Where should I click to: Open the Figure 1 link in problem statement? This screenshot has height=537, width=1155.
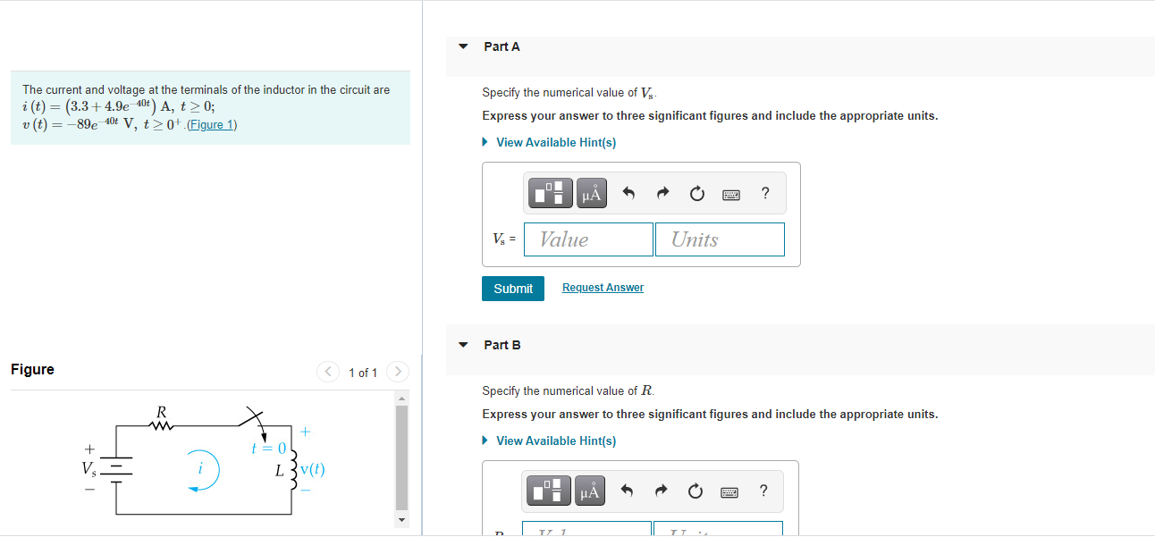(214, 124)
